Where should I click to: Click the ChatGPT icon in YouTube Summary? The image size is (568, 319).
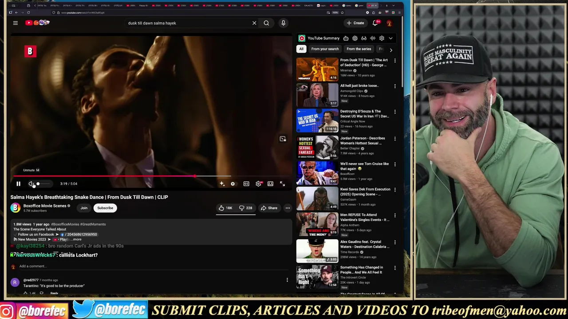click(x=355, y=38)
